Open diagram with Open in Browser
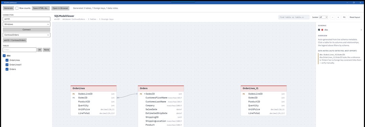The width and height of the screenshot is (365, 127). 60,8
